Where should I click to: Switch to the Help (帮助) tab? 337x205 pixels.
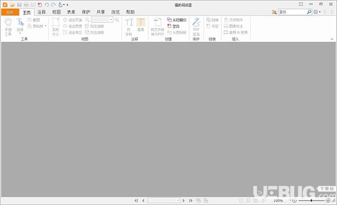[130, 12]
